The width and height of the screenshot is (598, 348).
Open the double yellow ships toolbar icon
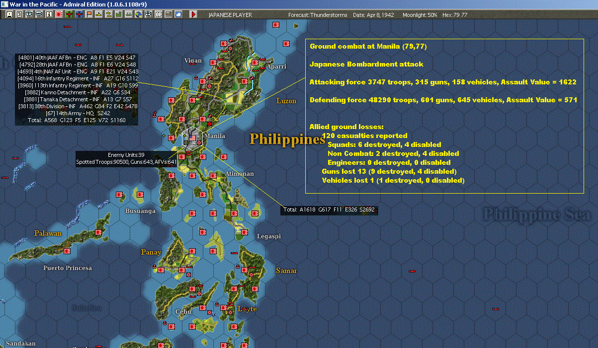point(109,14)
